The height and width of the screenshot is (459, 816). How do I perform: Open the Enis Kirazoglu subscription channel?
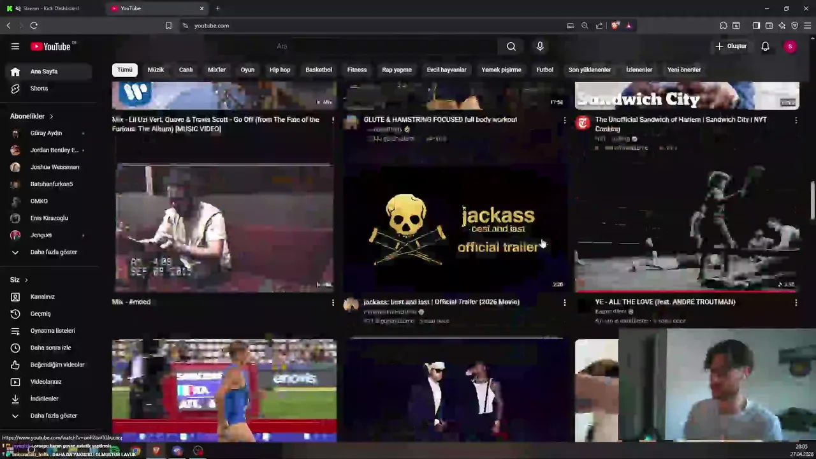49,218
